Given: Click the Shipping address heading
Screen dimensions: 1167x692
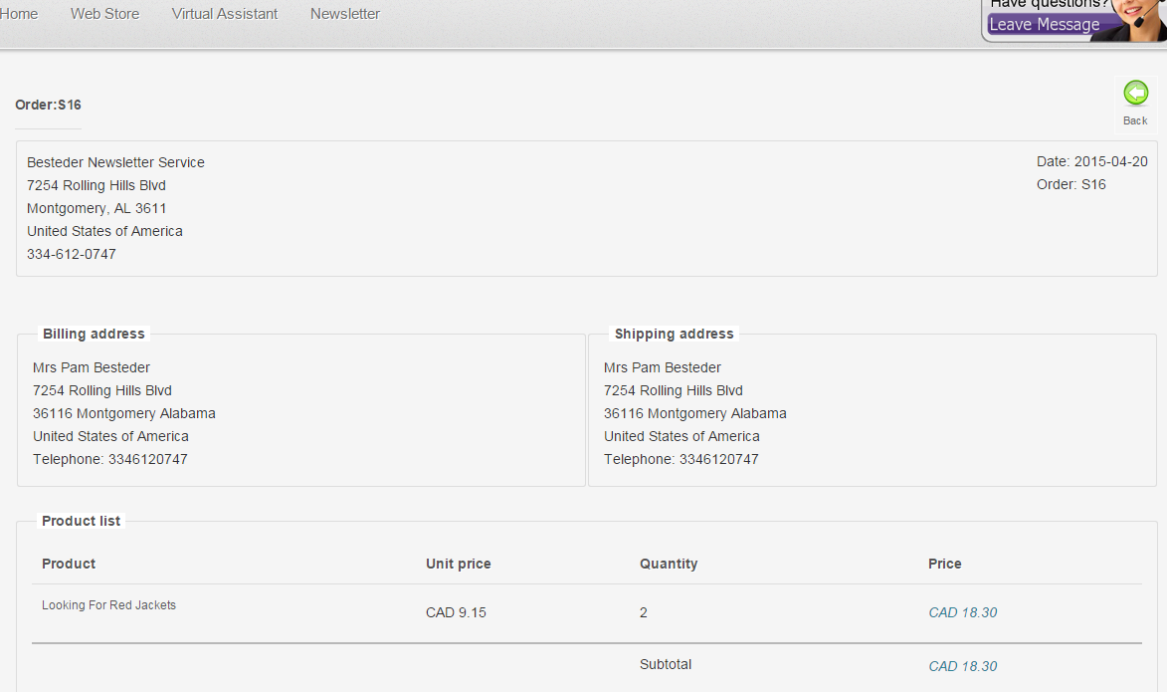Looking at the screenshot, I should click(675, 334).
